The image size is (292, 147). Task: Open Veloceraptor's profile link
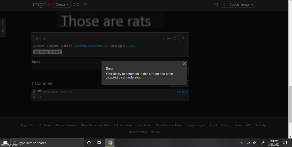(50, 92)
